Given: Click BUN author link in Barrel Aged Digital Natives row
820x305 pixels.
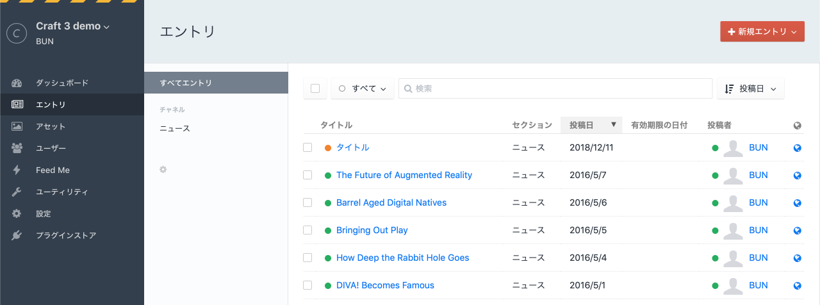Looking at the screenshot, I should coord(758,202).
